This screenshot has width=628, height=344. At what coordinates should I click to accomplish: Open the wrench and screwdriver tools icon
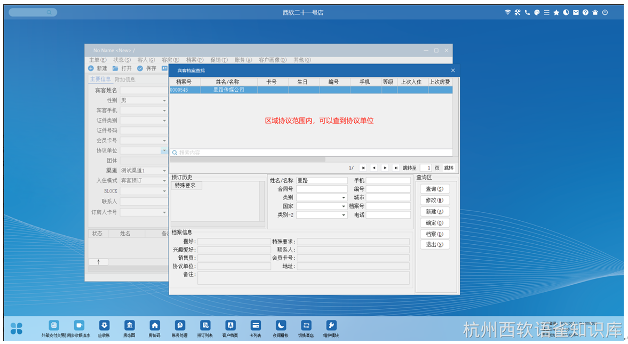point(518,12)
